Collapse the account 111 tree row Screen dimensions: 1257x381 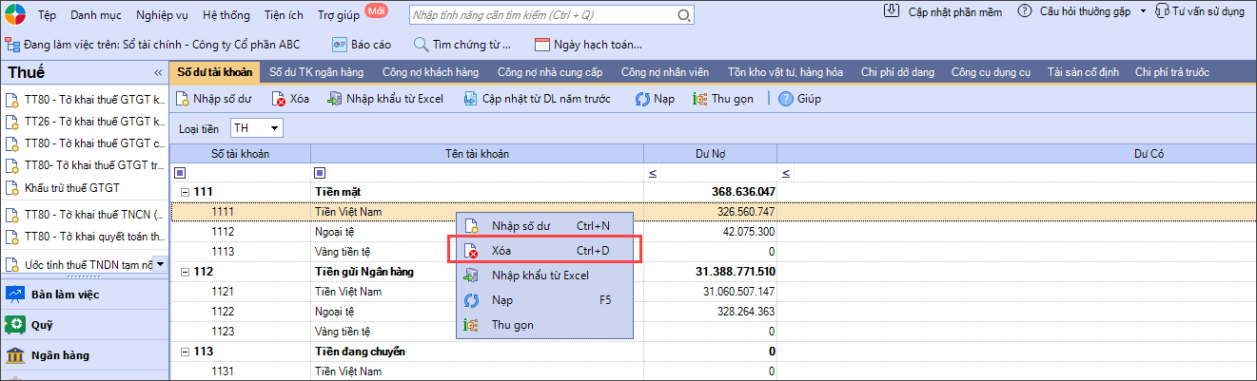click(x=185, y=192)
